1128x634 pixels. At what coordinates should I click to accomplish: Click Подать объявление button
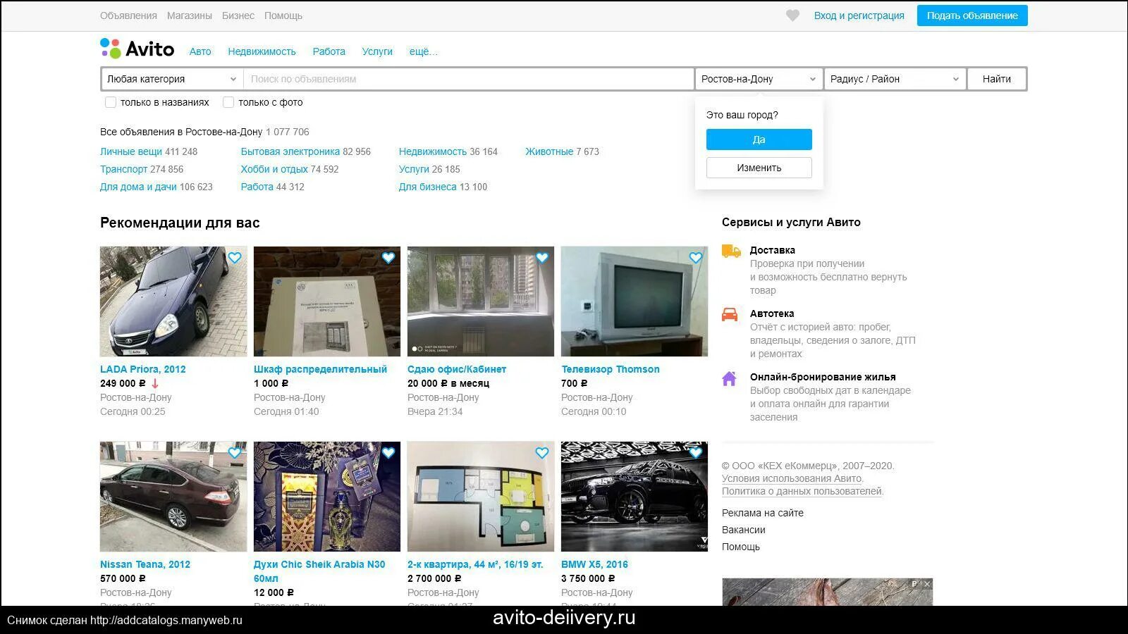pyautogui.click(x=972, y=15)
